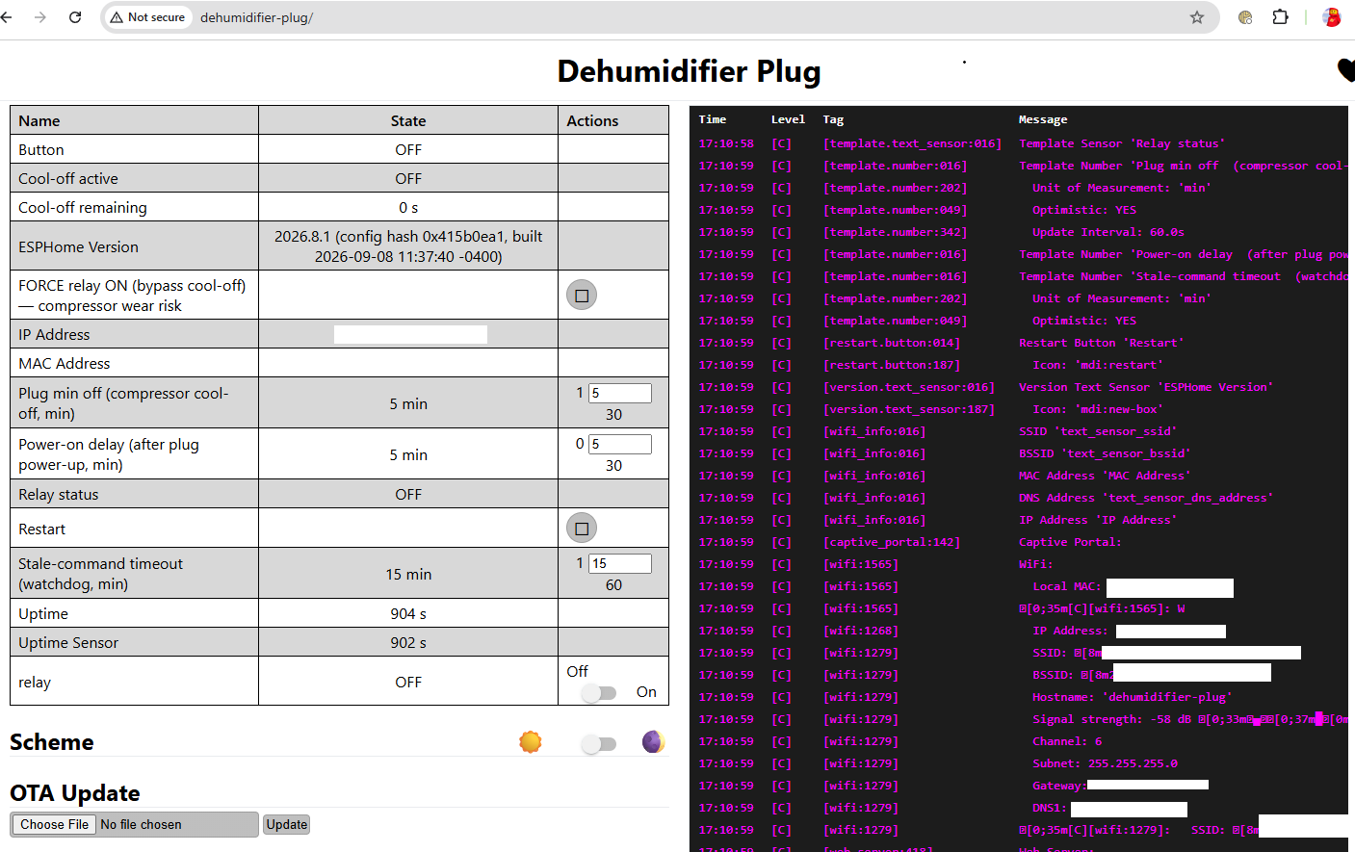The height and width of the screenshot is (852, 1355).
Task: Click the Plug min off number field
Action: coord(619,393)
